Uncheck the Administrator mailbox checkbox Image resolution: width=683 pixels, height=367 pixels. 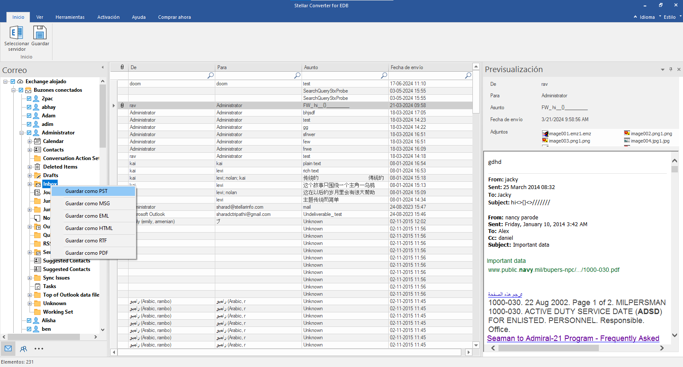(29, 133)
